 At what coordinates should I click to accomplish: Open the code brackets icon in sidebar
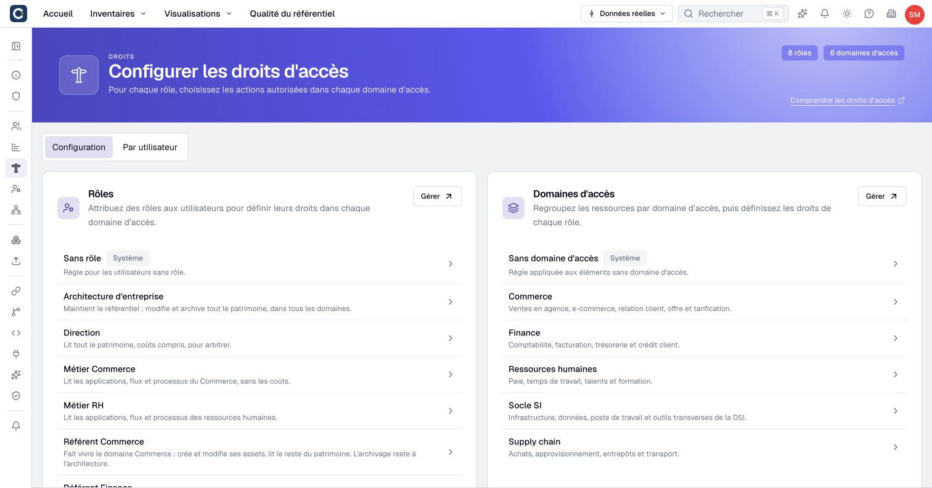(x=16, y=333)
